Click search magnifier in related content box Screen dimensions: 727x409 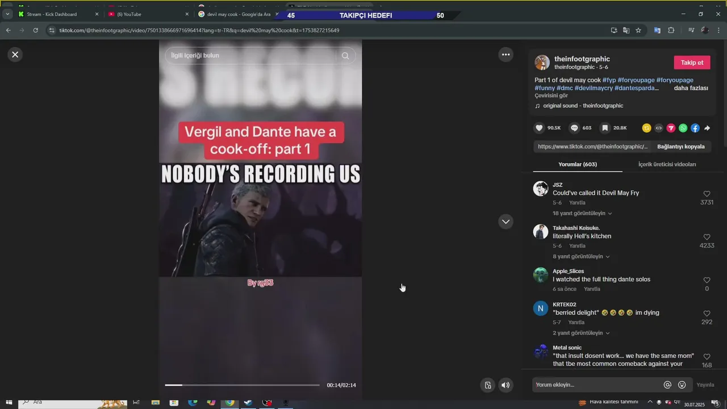click(345, 56)
